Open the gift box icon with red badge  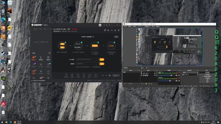coord(105,30)
